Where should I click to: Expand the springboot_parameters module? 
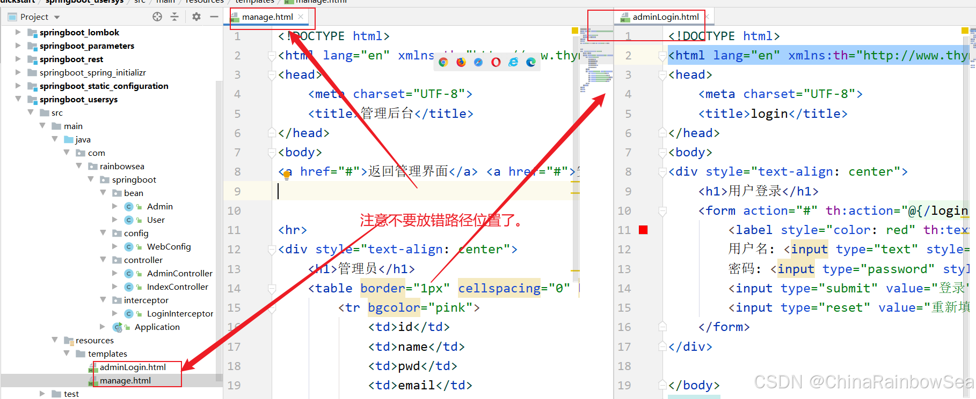[18, 46]
